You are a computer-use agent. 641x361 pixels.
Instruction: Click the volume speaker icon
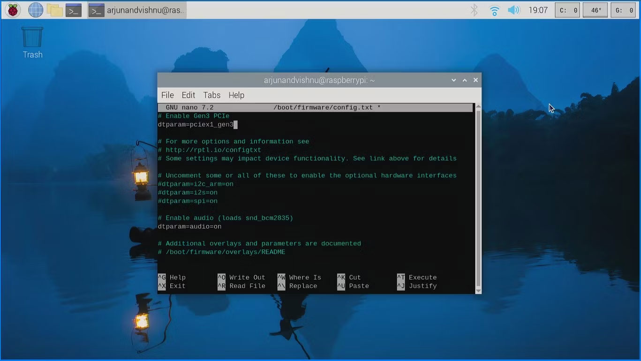[x=514, y=10]
